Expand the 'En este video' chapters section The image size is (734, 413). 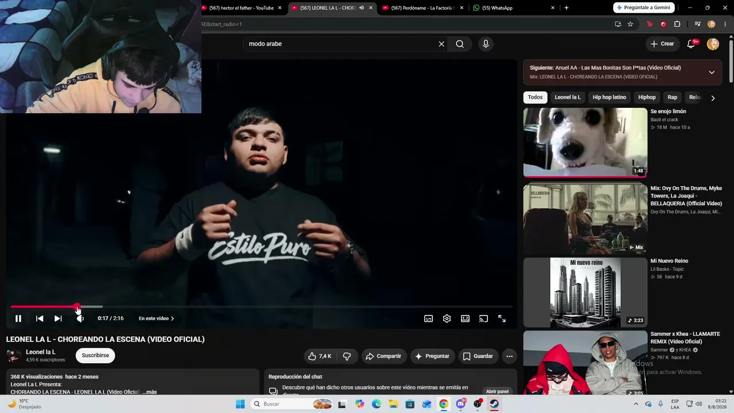[x=157, y=318]
